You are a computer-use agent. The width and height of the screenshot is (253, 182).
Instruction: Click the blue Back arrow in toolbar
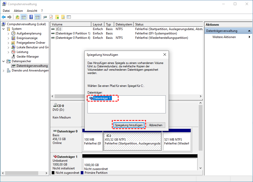click(4, 17)
